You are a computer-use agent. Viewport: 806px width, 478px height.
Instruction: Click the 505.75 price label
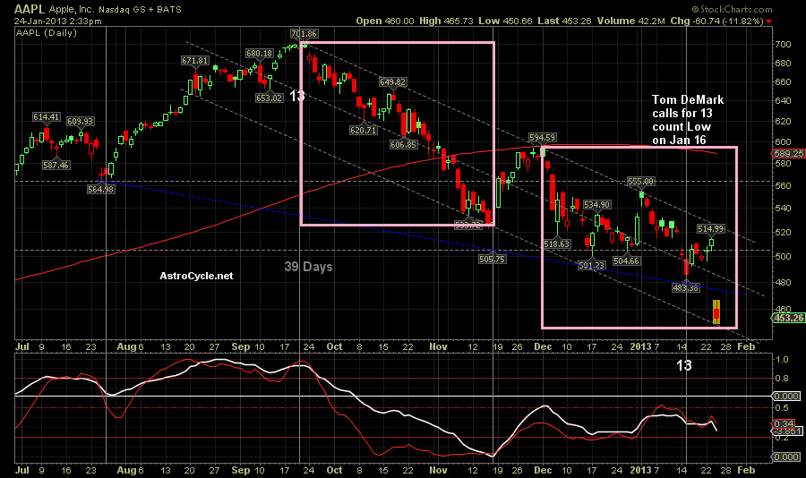point(492,260)
